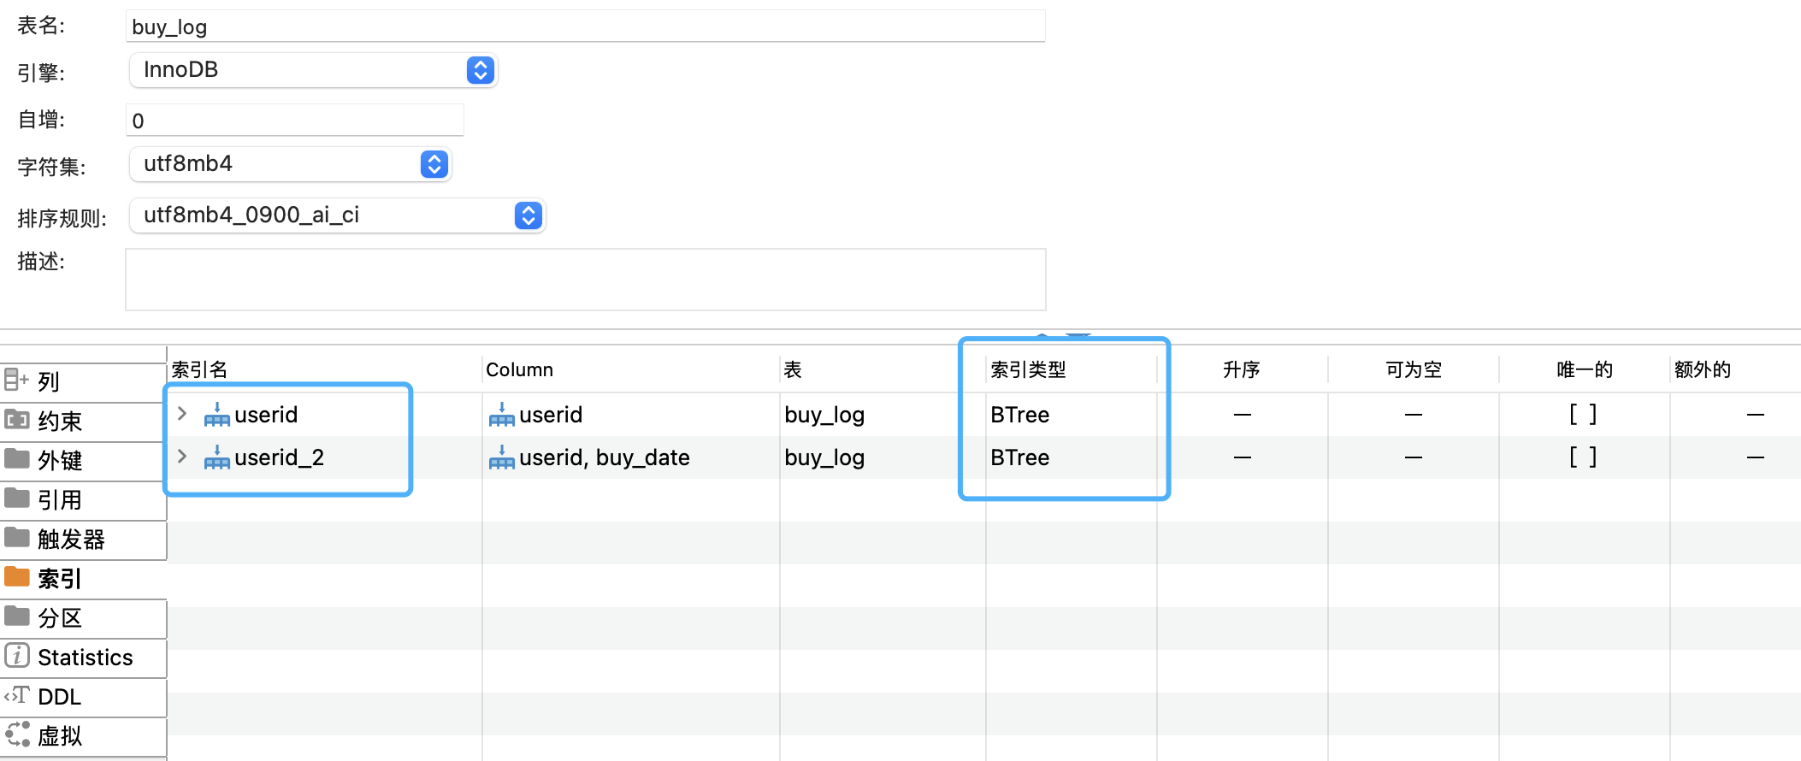
Task: Open the utf8mb4_0900_ai_ci collation dropdown
Action: point(528,215)
